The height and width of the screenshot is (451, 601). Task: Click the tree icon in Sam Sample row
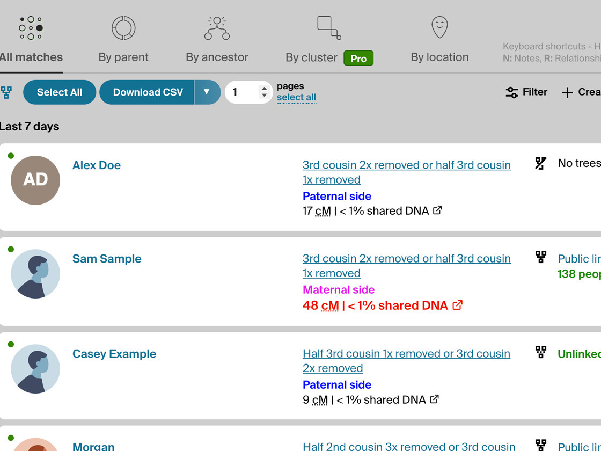click(541, 257)
